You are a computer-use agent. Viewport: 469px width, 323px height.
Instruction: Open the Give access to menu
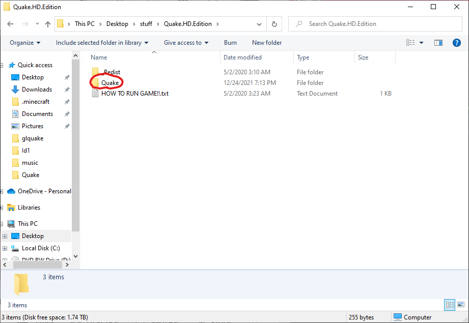(x=186, y=43)
